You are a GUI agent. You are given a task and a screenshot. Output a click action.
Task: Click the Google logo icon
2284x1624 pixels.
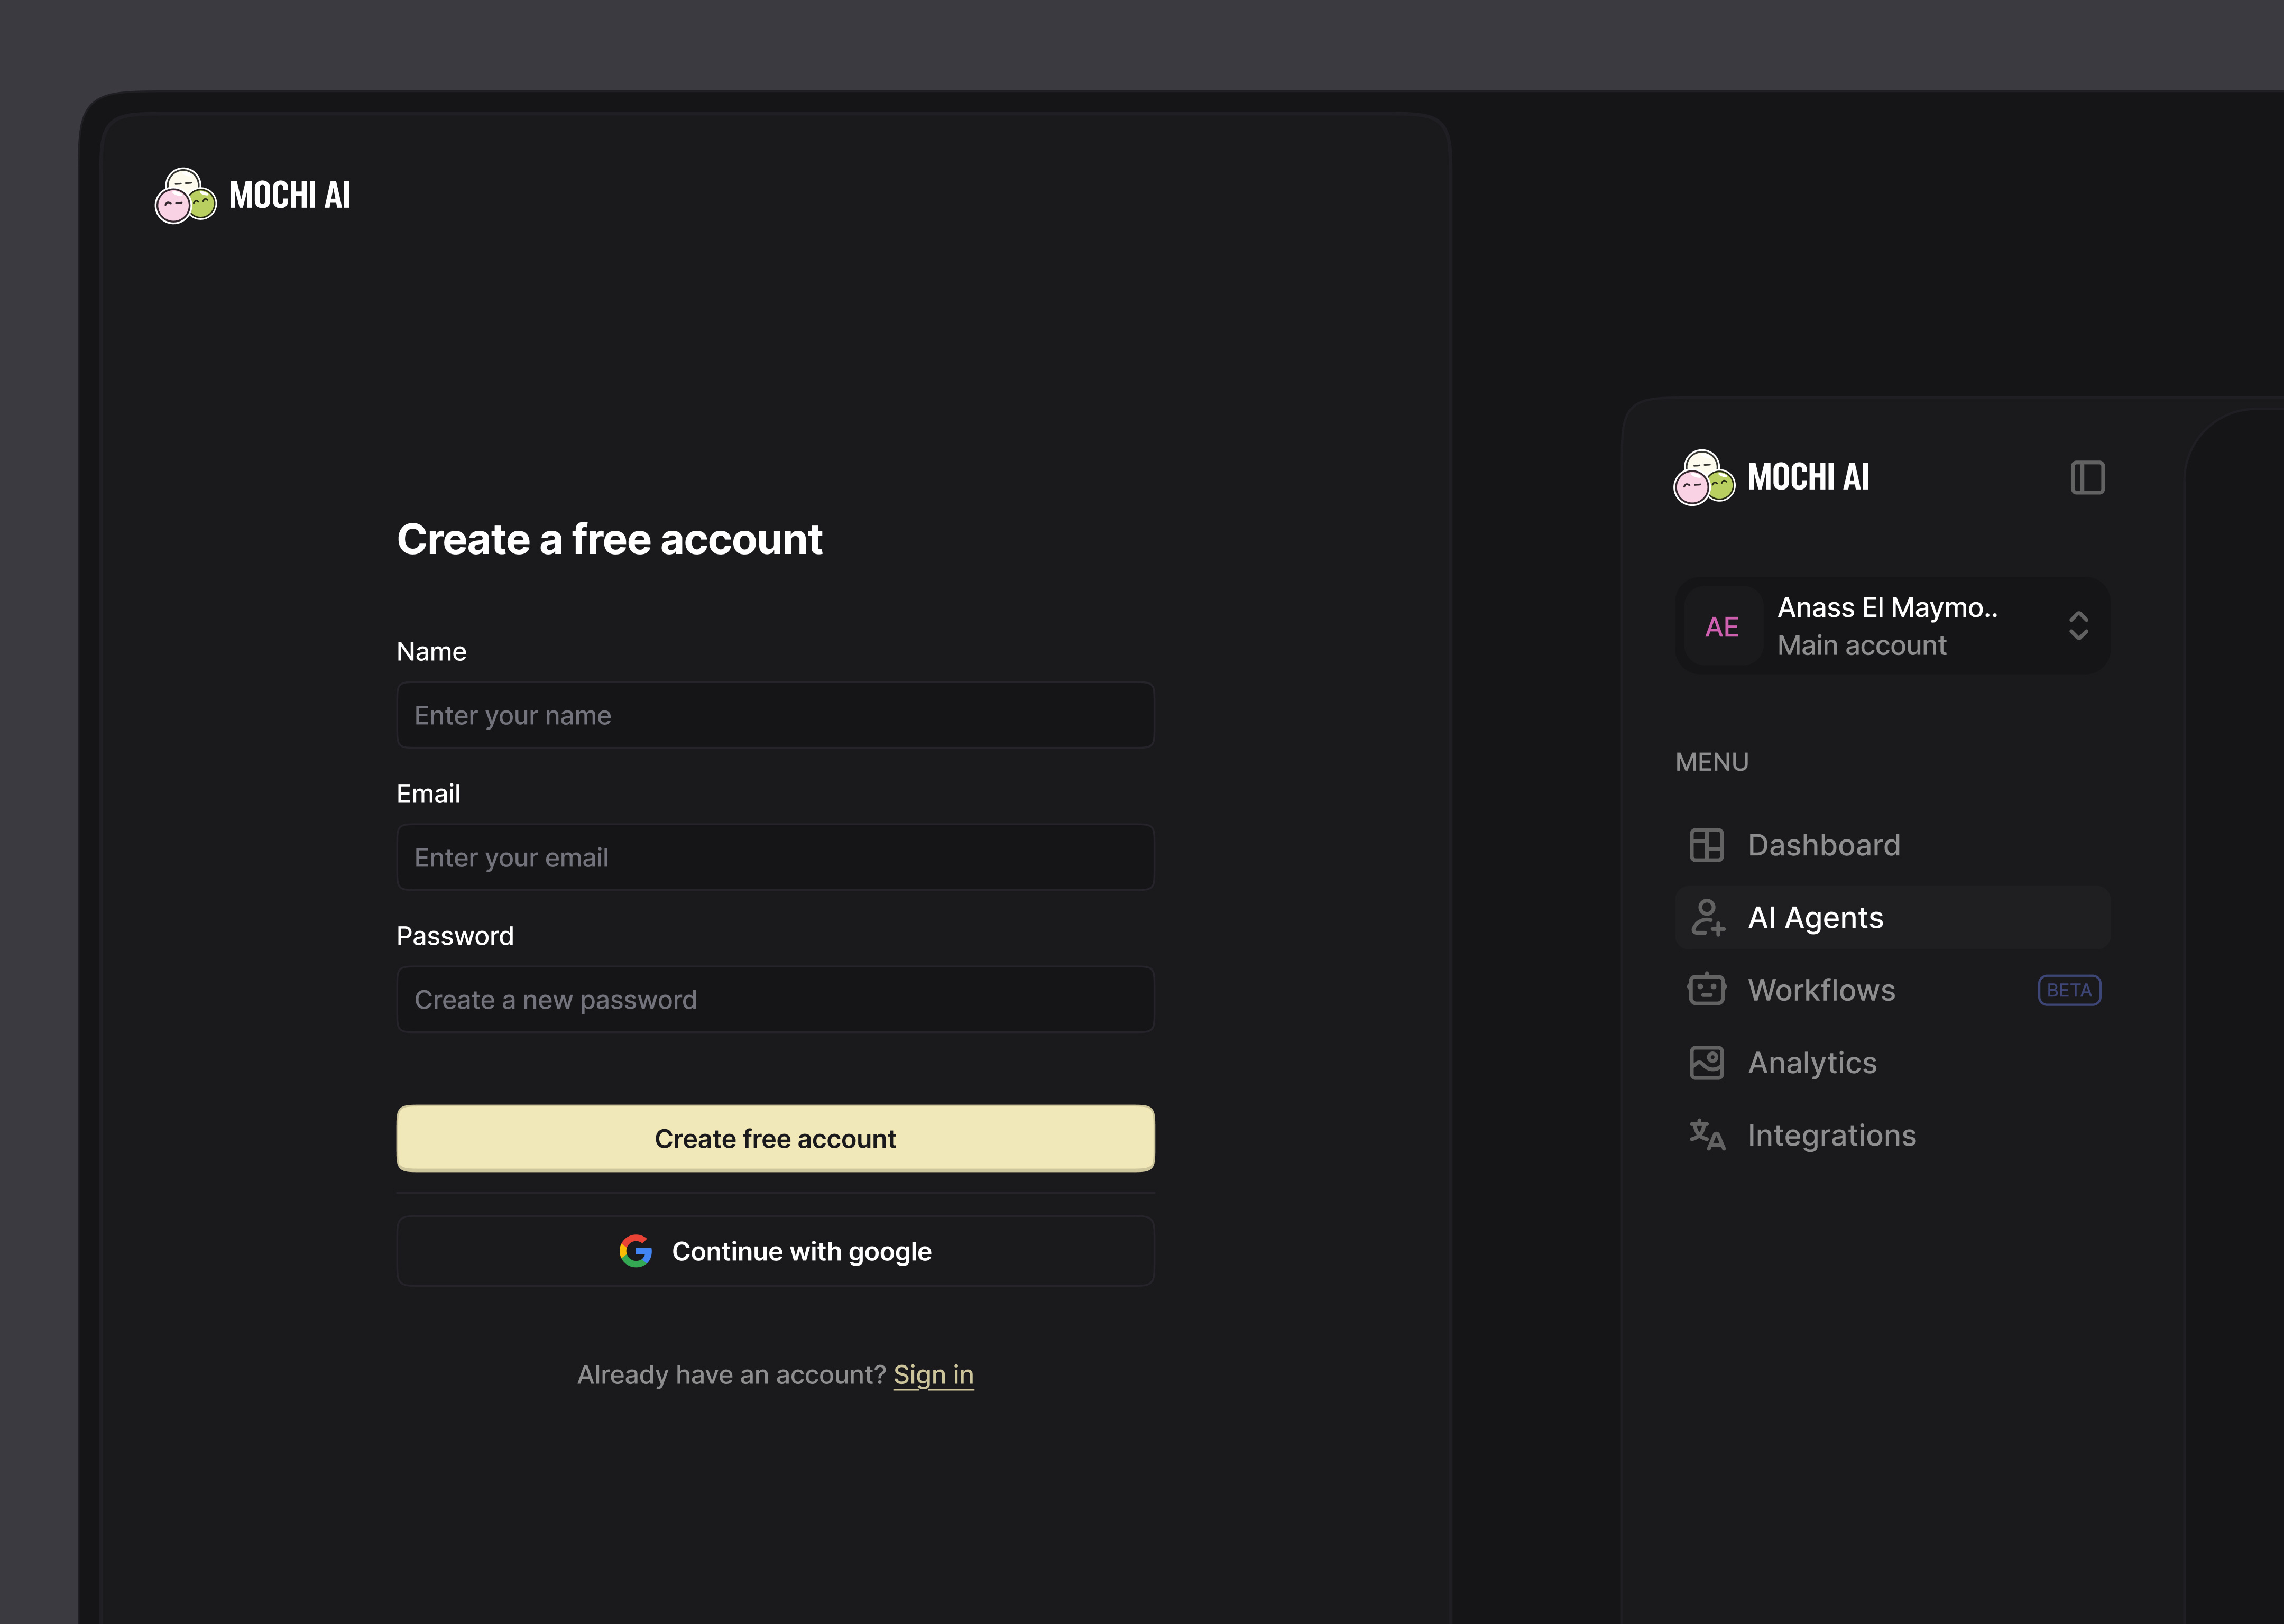click(x=635, y=1251)
